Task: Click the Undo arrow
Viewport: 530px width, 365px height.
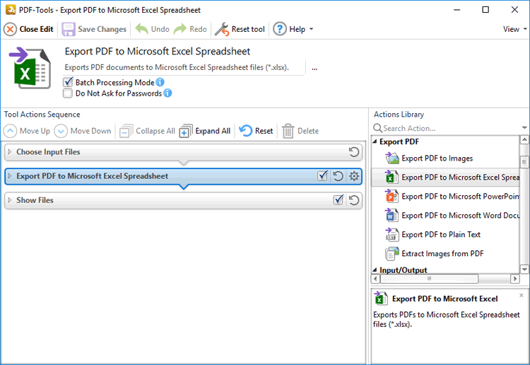Action: point(141,29)
